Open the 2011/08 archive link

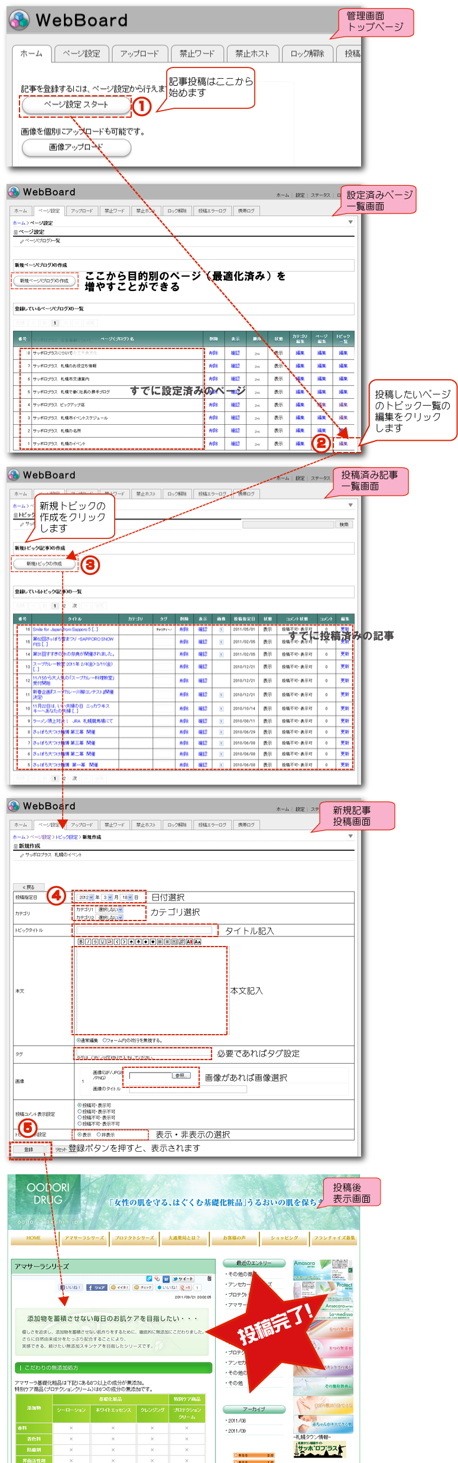pos(238,1420)
